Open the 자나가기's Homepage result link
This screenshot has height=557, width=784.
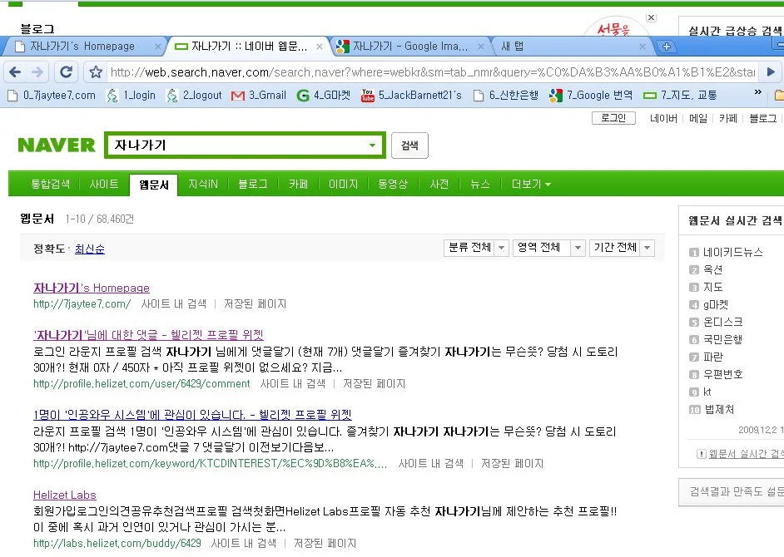92,288
